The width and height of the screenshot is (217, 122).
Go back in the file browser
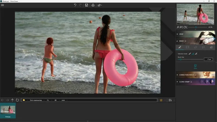tap(2, 100)
